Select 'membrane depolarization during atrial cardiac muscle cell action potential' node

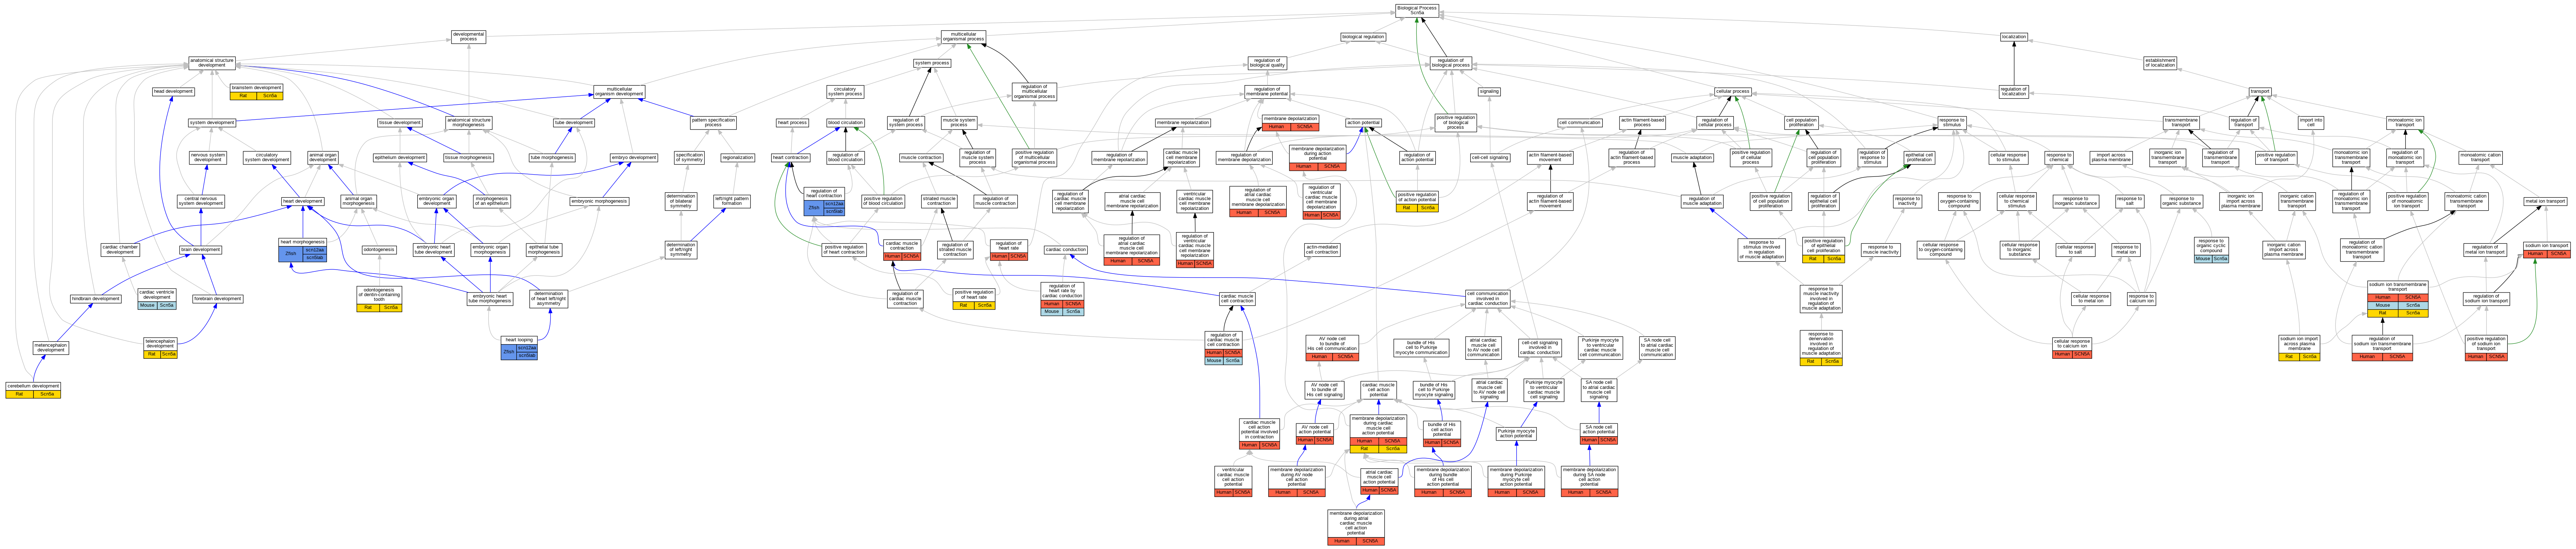[1356, 527]
